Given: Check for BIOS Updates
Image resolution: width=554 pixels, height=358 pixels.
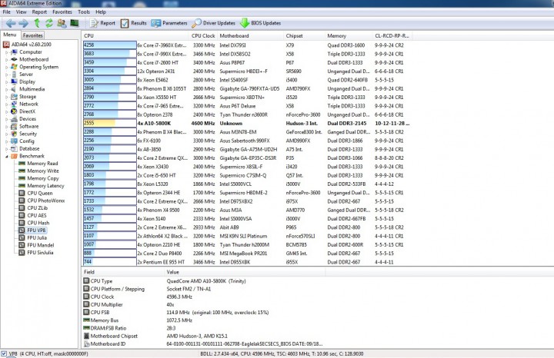Looking at the screenshot, I should [x=260, y=23].
